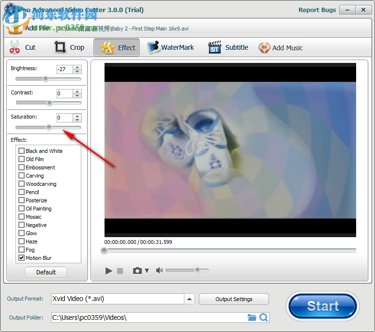
Task: Reset effects with the Default button
Action: click(46, 272)
